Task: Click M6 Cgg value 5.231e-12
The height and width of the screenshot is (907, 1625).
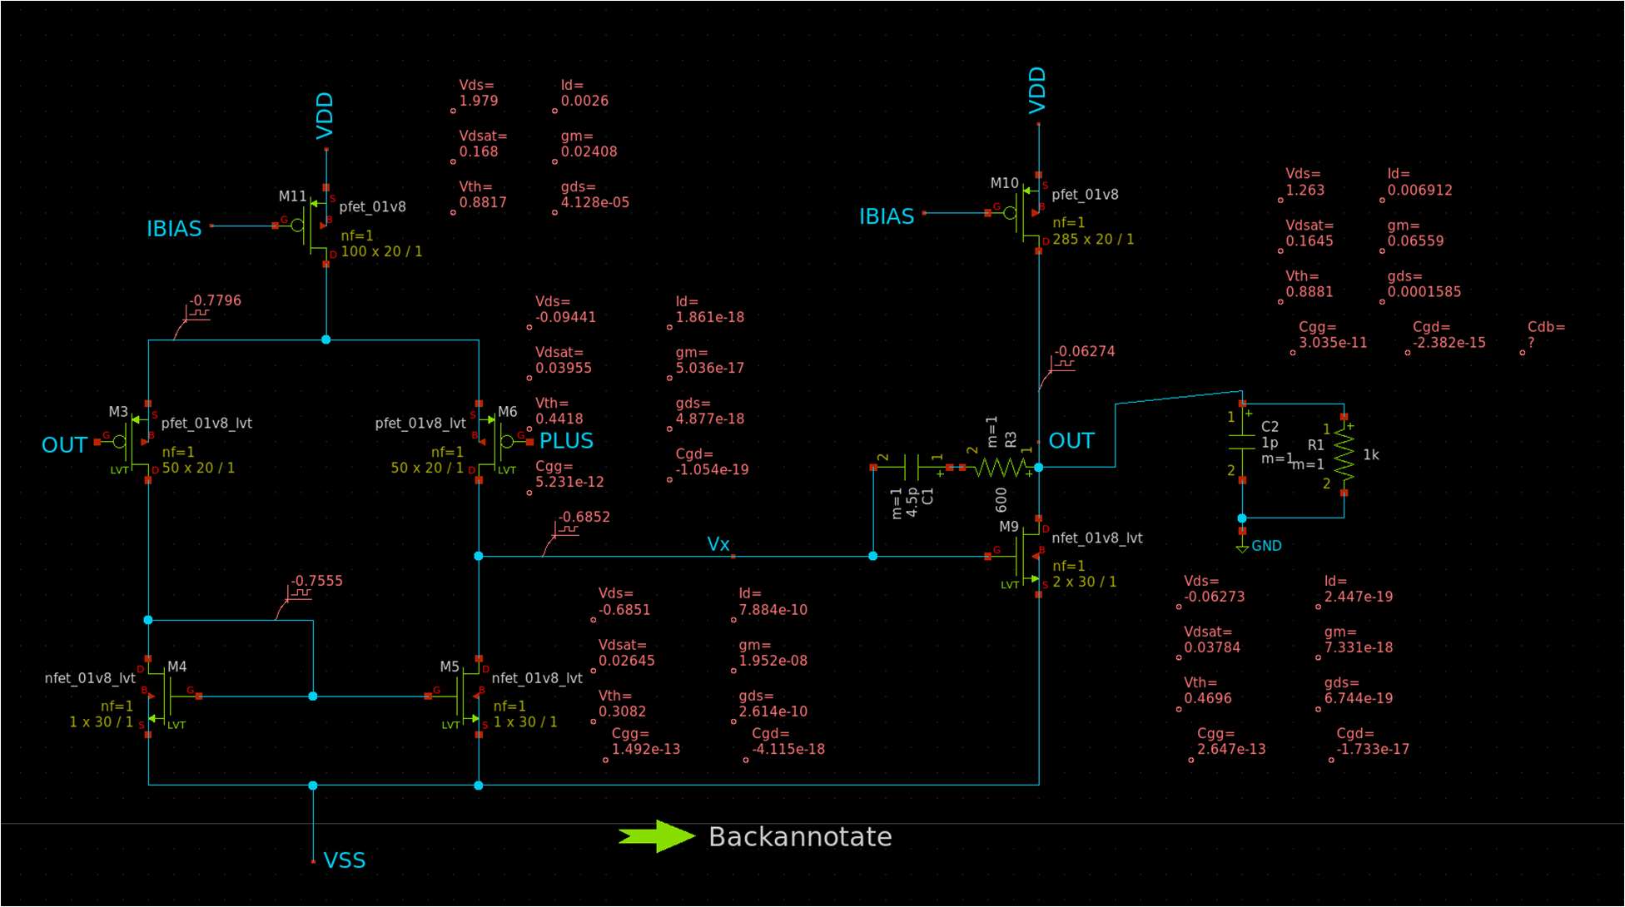Action: pos(569,482)
